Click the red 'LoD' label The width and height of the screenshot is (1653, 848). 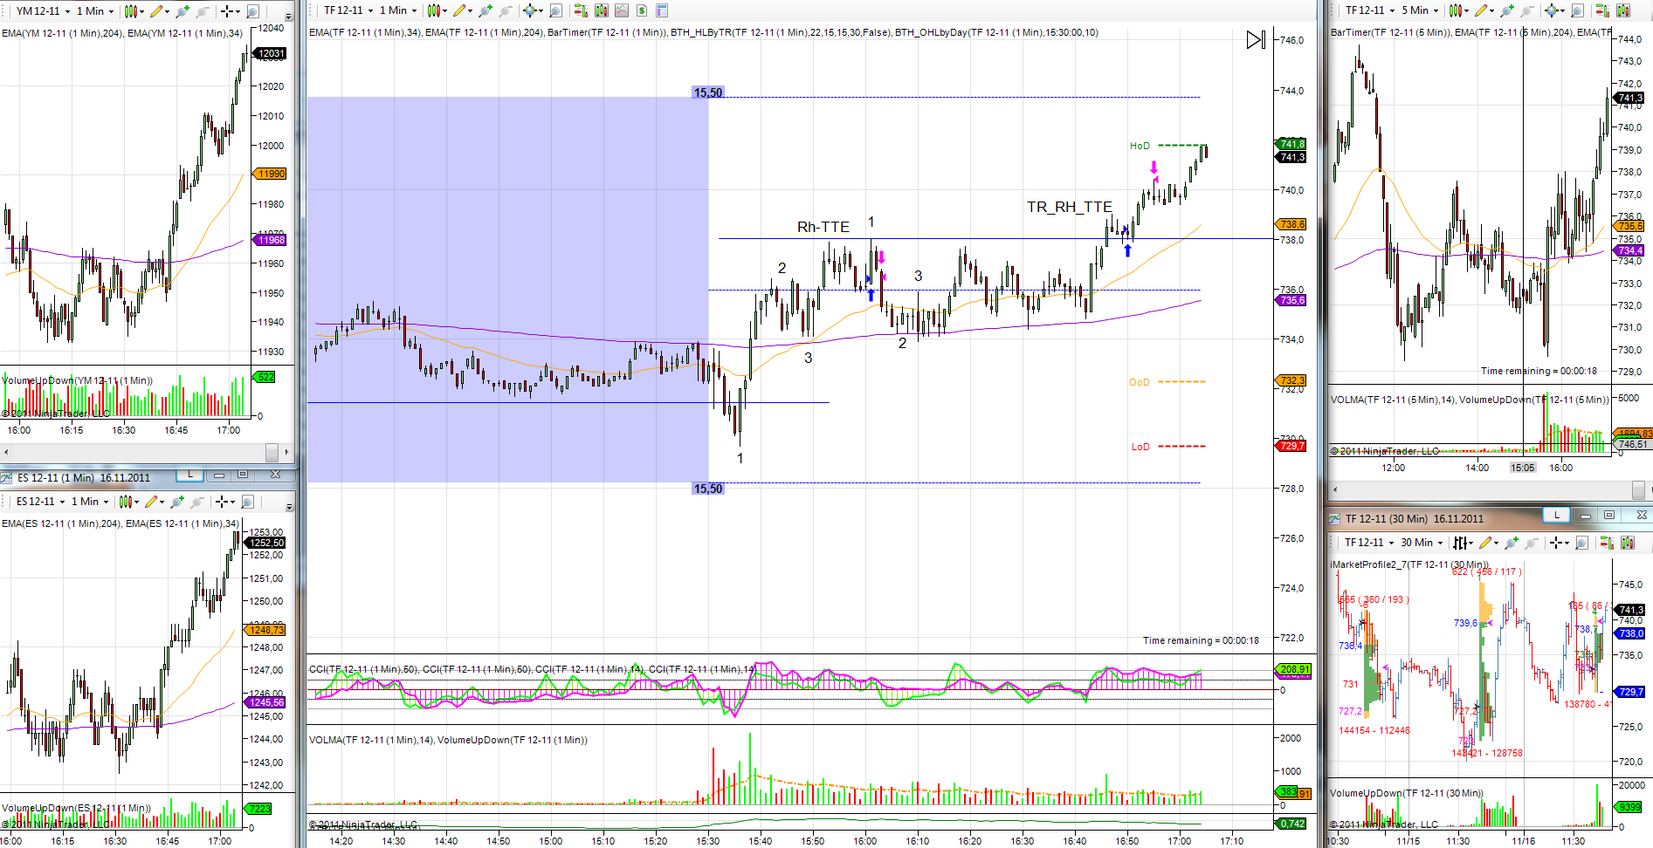pos(1140,447)
